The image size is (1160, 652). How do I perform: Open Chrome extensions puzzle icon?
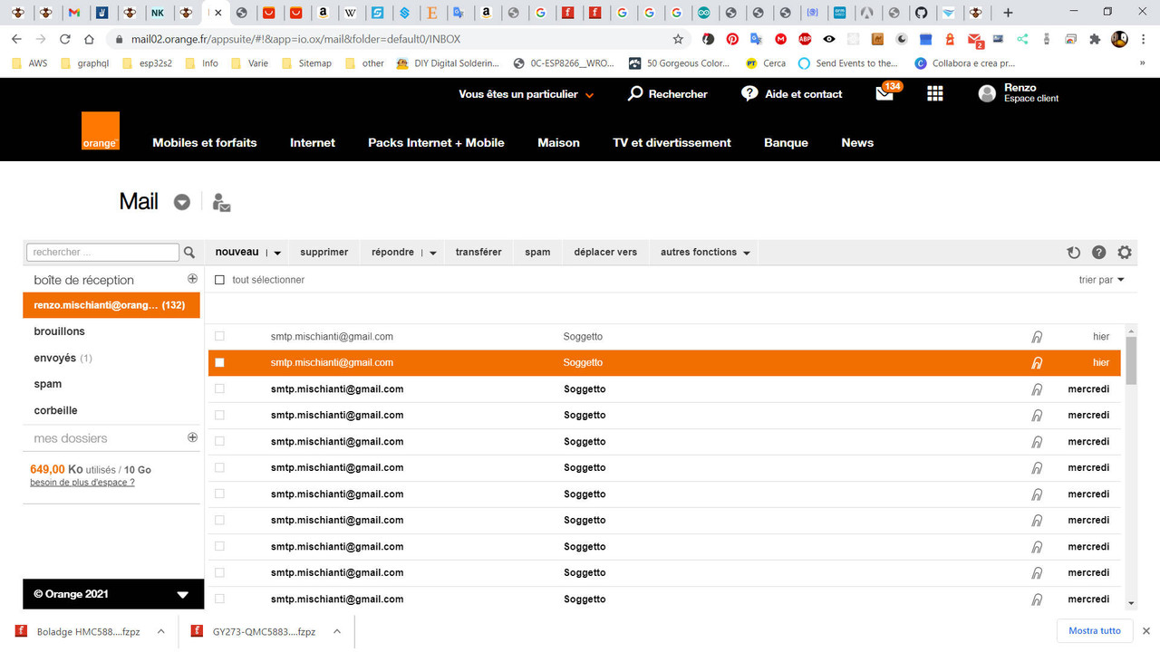(1095, 39)
